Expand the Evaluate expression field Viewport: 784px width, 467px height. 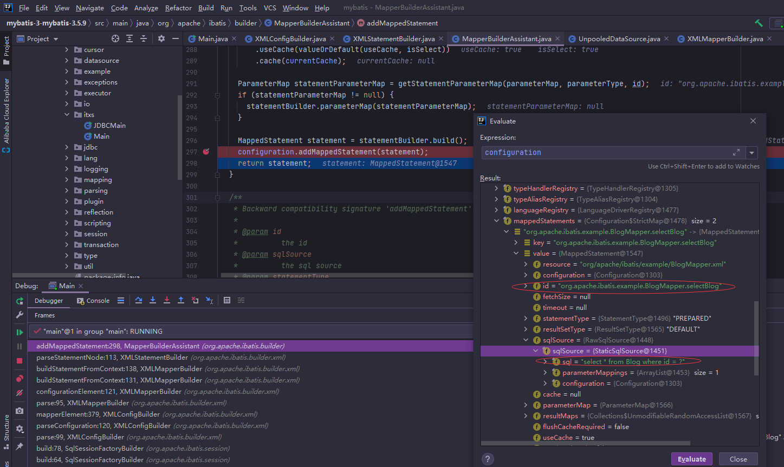[736, 153]
